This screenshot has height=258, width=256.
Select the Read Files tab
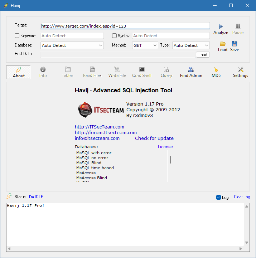pos(92,72)
